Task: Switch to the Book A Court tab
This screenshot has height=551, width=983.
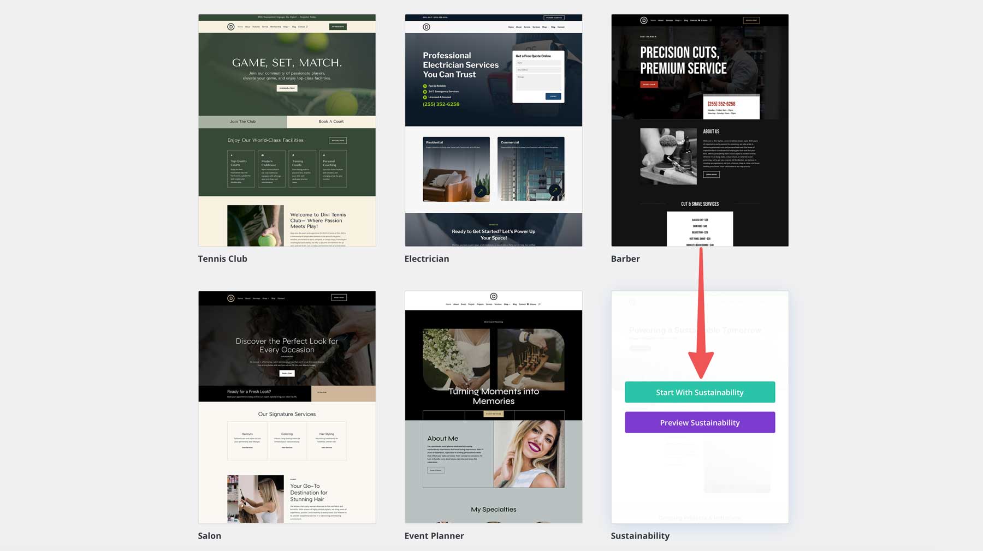Action: click(x=331, y=121)
